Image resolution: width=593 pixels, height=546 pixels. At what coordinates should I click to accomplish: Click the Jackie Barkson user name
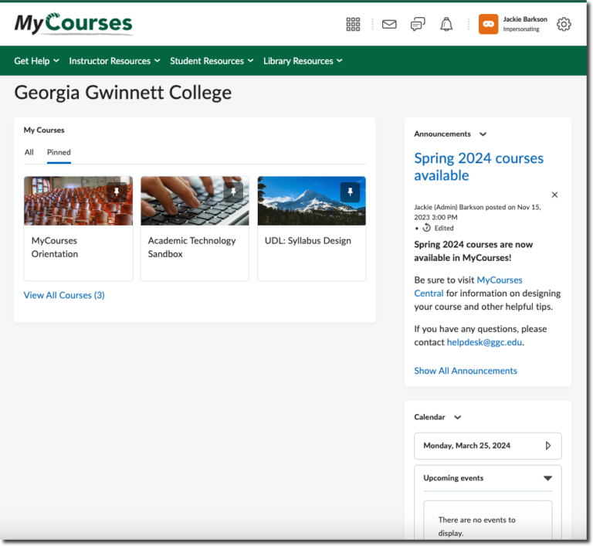click(x=525, y=19)
